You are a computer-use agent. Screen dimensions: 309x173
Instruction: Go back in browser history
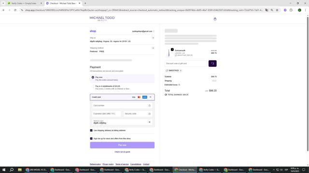coord(3,10)
